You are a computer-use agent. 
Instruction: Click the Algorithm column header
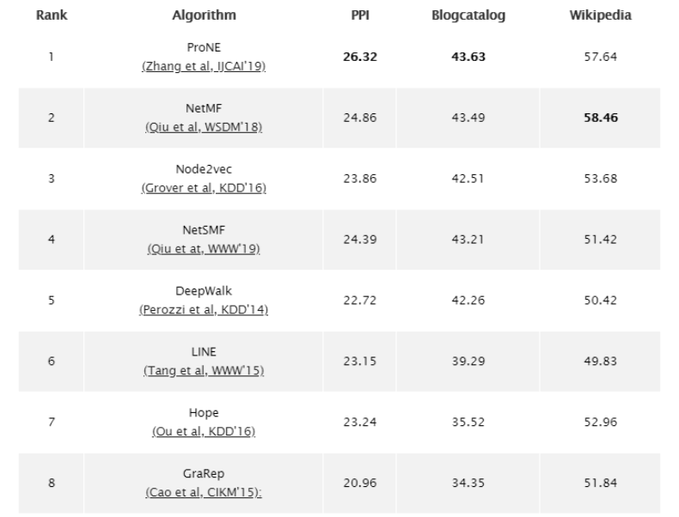pos(204,15)
